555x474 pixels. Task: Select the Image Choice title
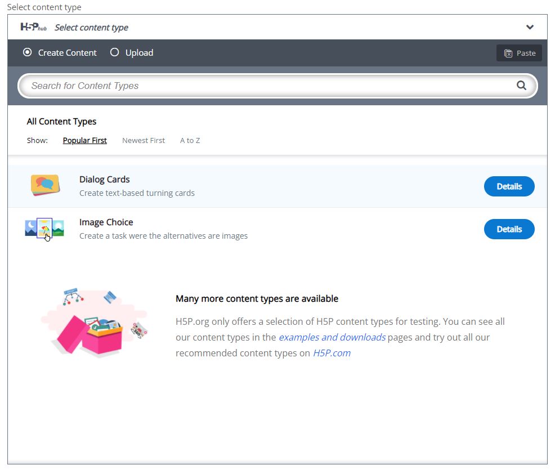(x=106, y=222)
